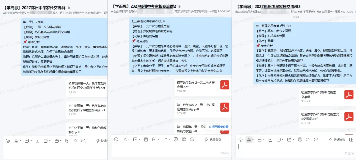
Task: Open emoji picker in unnumbered 交流群 window
Action: (x=8, y=141)
